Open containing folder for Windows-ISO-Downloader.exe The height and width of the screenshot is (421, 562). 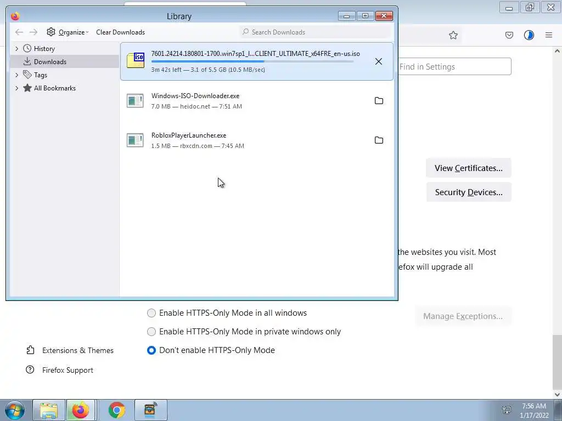coord(379,101)
